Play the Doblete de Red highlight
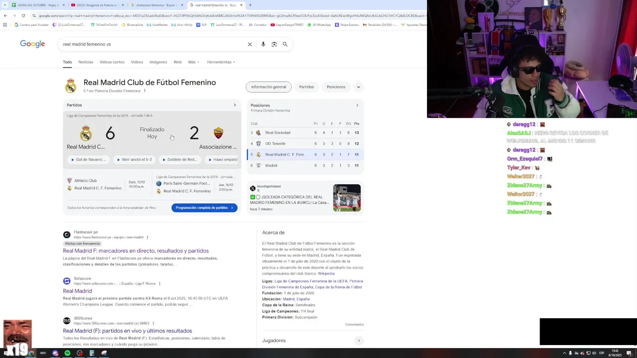This screenshot has height=358, width=637. click(x=179, y=160)
